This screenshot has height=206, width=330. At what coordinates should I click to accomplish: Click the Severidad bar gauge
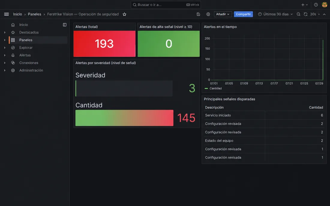tap(124, 88)
